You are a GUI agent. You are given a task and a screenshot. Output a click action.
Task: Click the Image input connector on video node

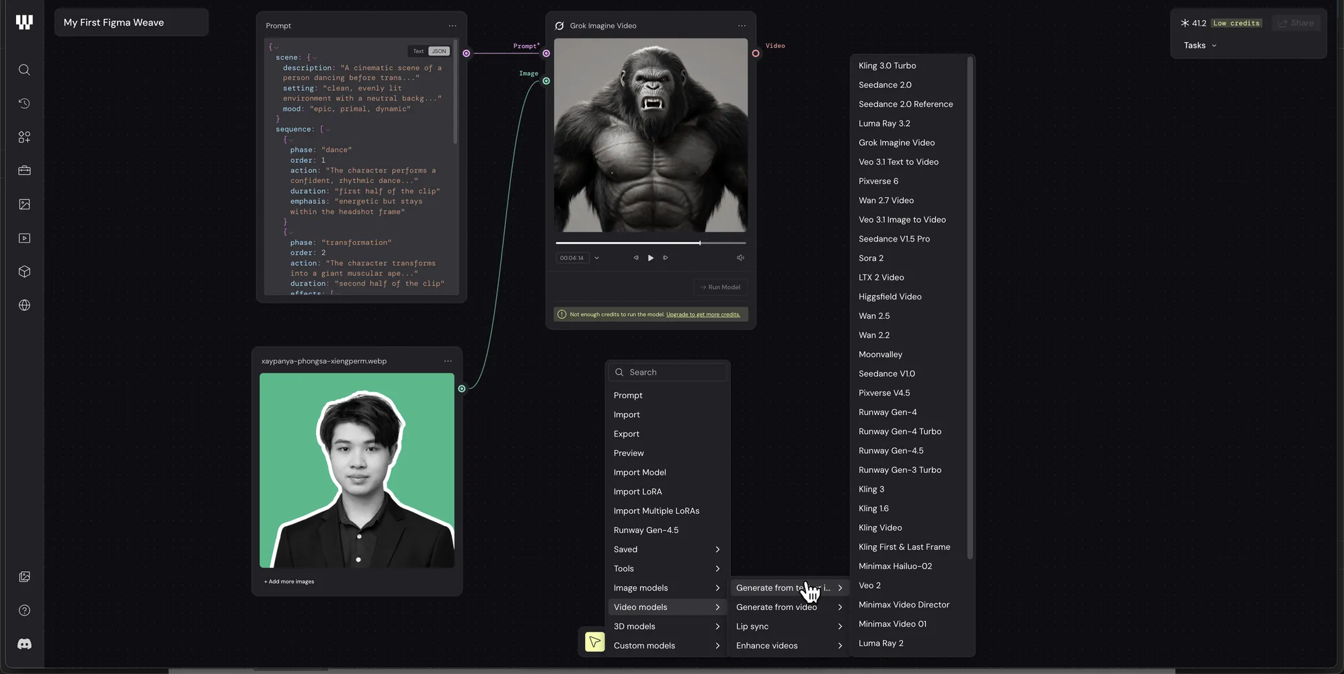click(546, 81)
